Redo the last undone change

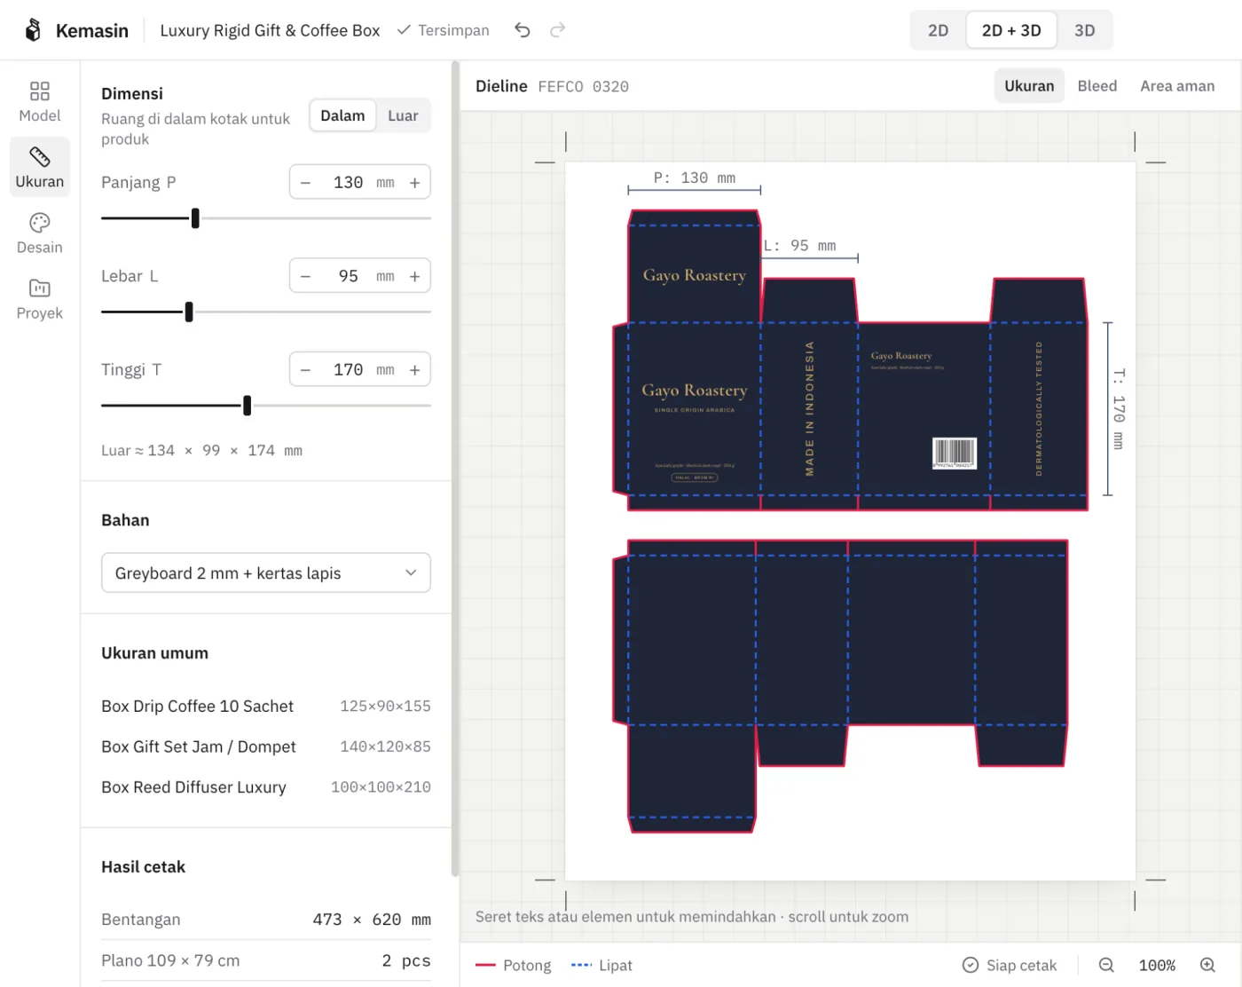point(557,30)
